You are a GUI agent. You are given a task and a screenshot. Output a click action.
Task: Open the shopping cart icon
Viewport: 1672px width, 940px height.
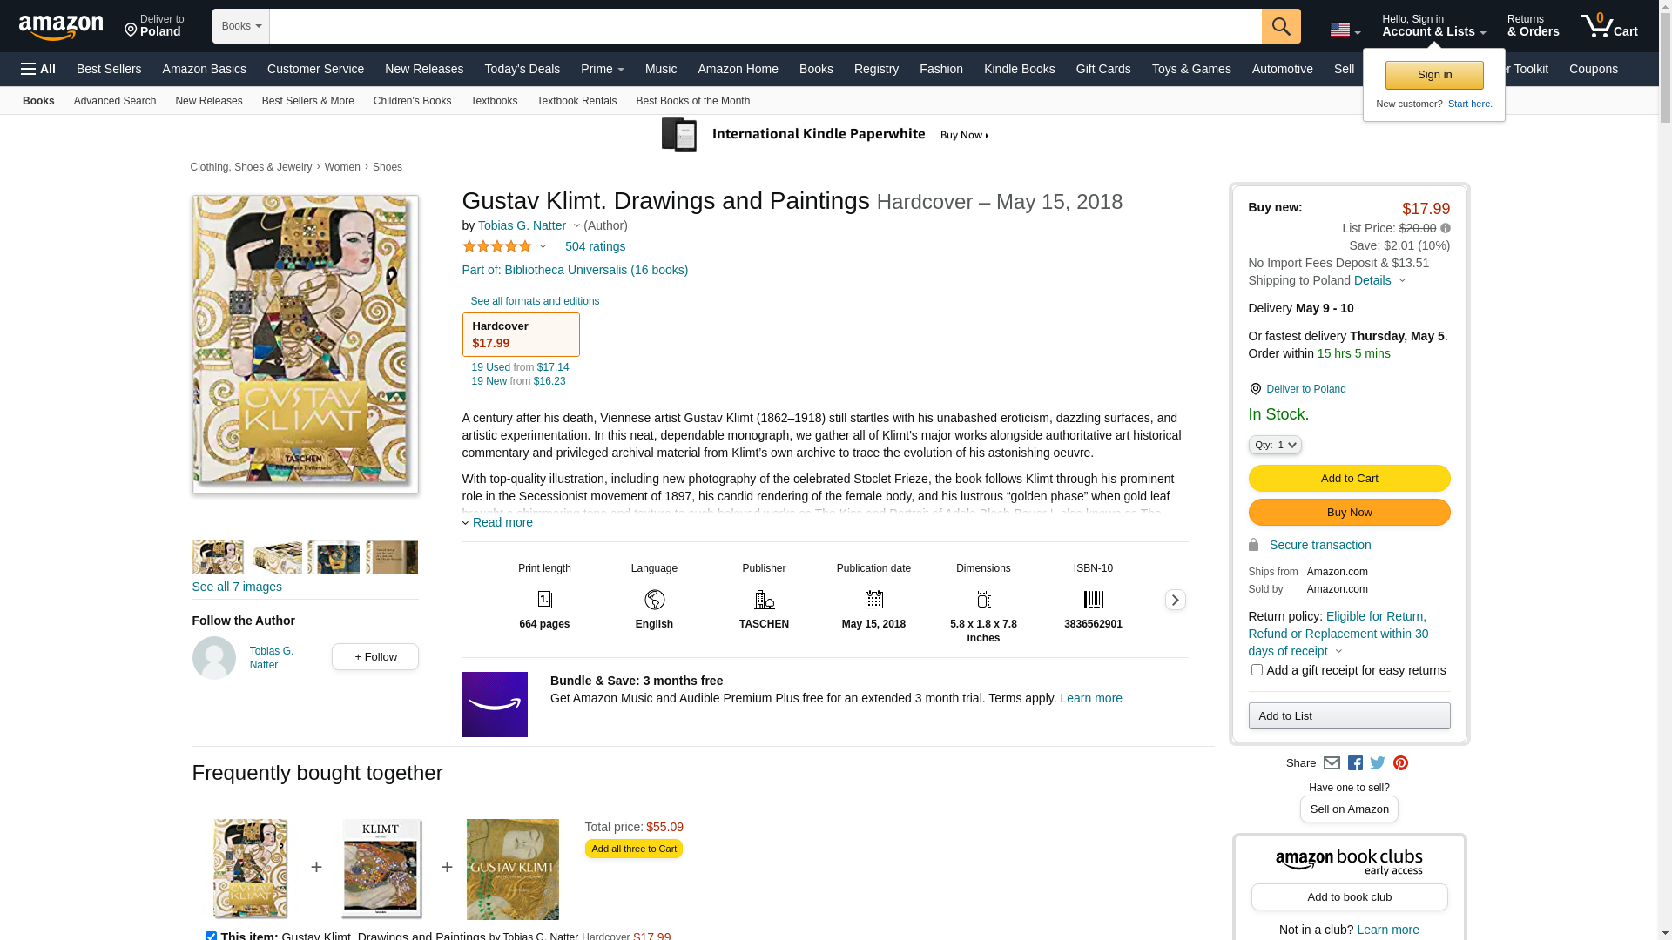(1608, 26)
